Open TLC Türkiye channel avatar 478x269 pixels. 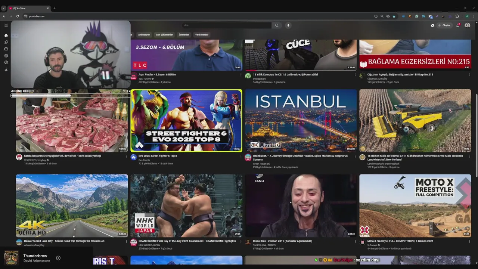click(x=134, y=76)
